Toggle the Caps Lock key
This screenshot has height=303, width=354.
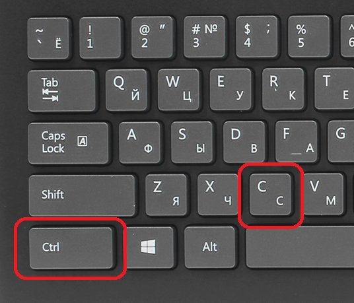coord(69,143)
